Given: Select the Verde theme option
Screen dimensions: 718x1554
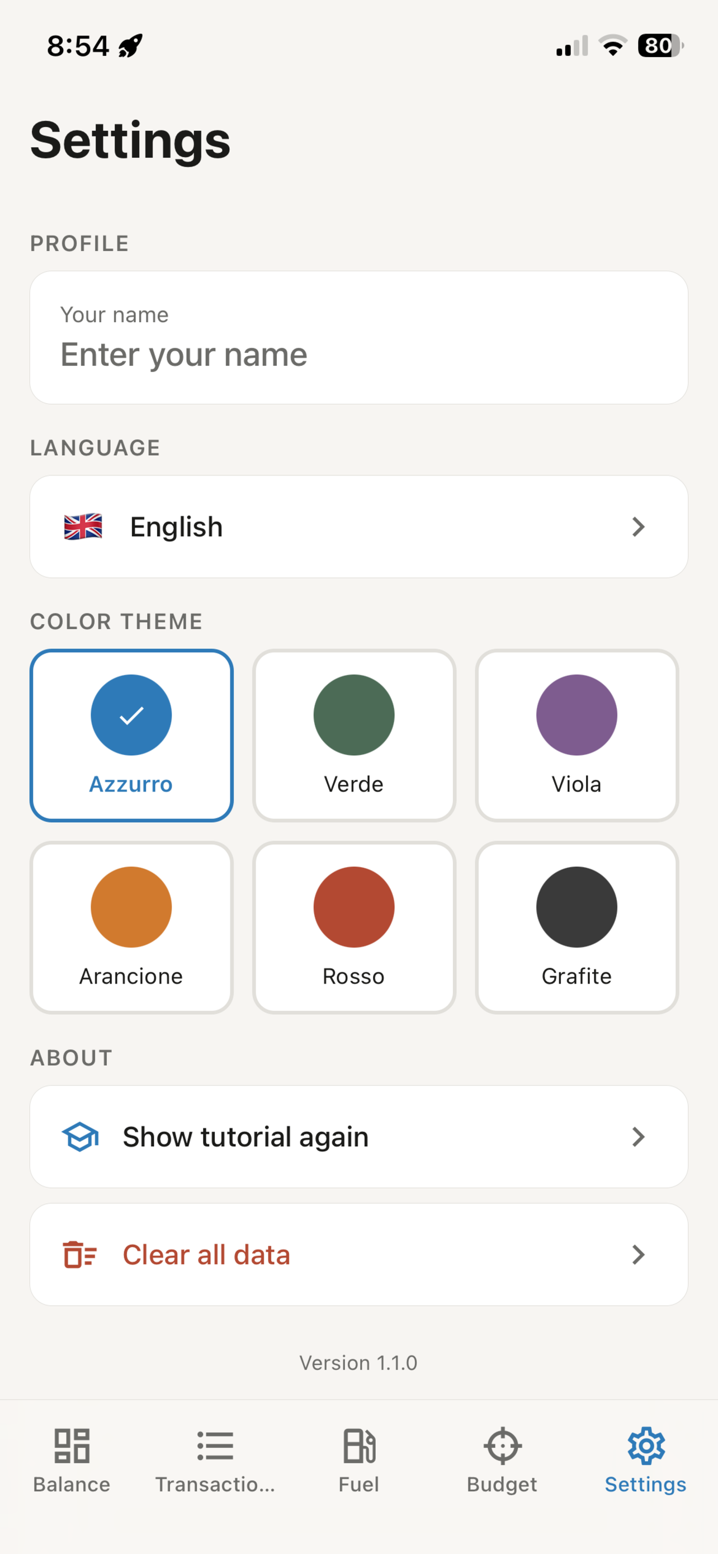Looking at the screenshot, I should coord(354,736).
